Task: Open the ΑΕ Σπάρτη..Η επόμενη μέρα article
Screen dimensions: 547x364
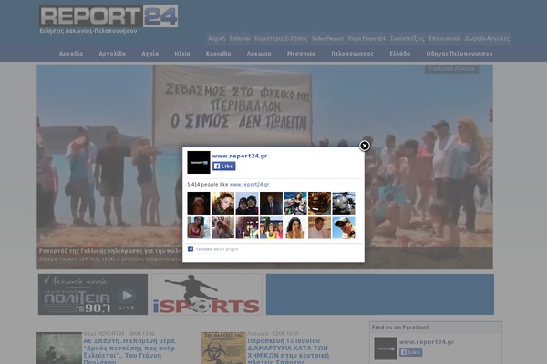Action: (x=129, y=351)
